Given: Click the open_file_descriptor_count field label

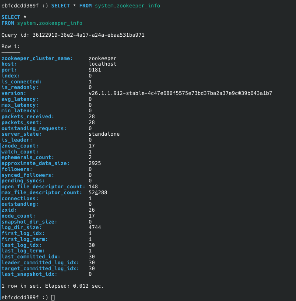Looking at the screenshot, I should click(43, 186).
